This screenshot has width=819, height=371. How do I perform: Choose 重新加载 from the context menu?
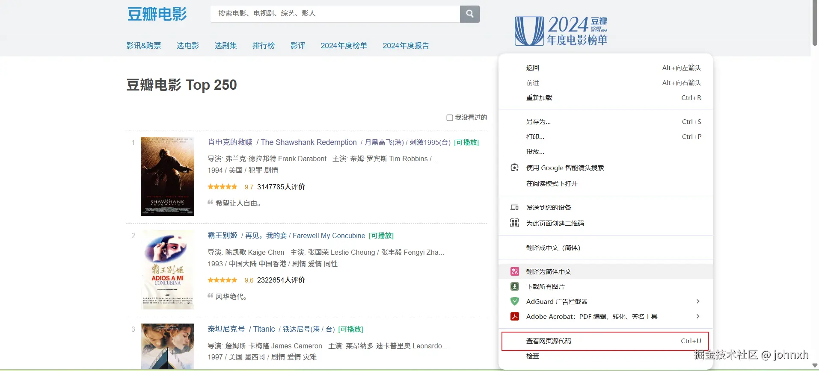(x=605, y=97)
